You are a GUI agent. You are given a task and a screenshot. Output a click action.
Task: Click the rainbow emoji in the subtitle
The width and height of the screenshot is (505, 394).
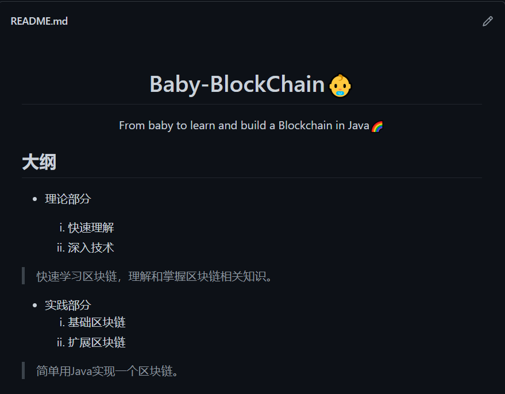(377, 125)
